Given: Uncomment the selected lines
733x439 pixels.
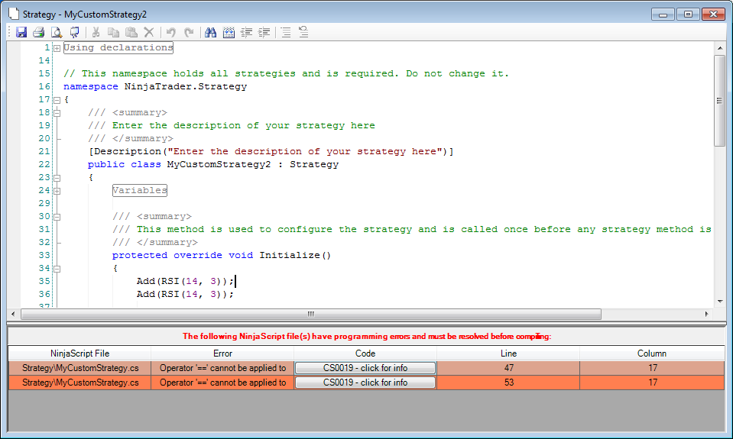Looking at the screenshot, I should tap(303, 32).
